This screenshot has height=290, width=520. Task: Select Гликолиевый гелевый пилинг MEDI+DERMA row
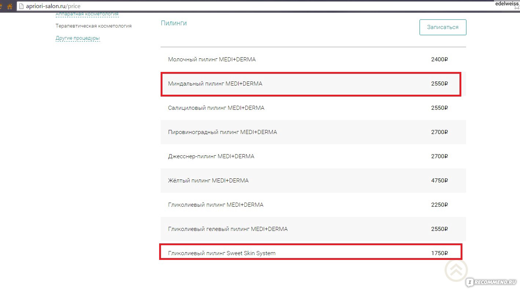click(x=313, y=229)
